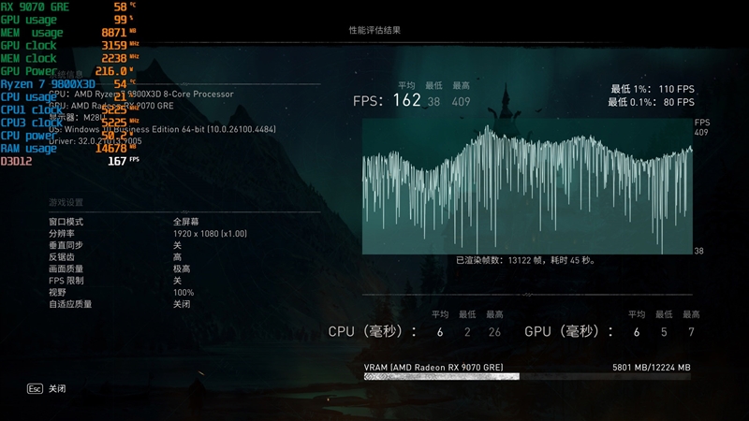Image resolution: width=749 pixels, height=421 pixels.
Task: Select the average FPS value 162
Action: 407,100
